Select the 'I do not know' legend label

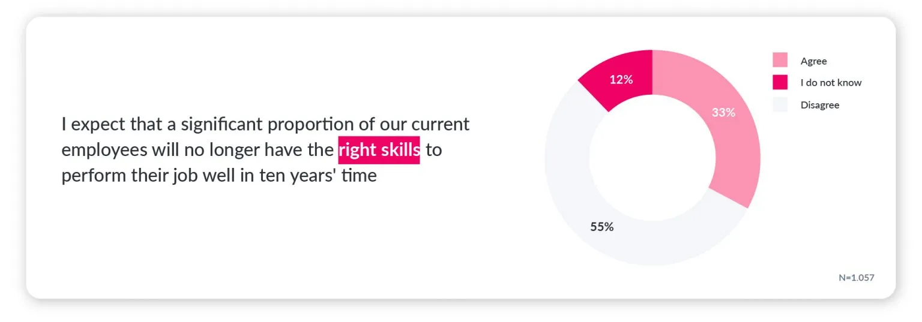click(831, 83)
